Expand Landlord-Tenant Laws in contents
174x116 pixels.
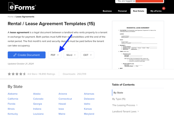[125, 112]
